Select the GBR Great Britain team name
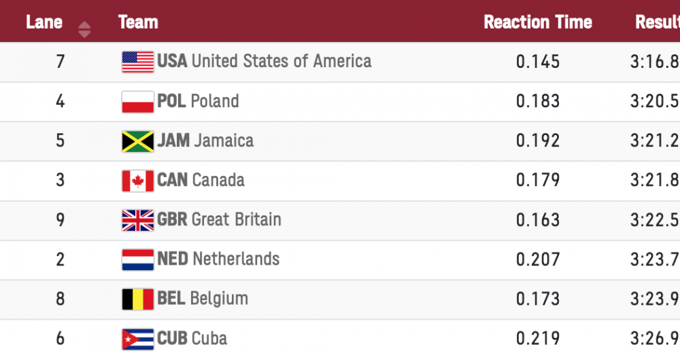The height and width of the screenshot is (353, 680). (219, 220)
